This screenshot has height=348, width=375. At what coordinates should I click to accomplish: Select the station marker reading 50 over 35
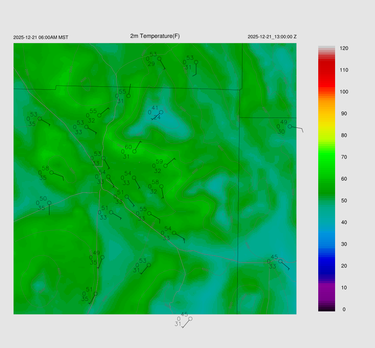[49, 203]
